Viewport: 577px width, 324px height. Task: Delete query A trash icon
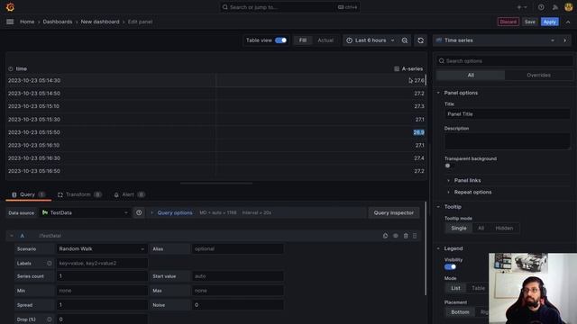coord(406,236)
